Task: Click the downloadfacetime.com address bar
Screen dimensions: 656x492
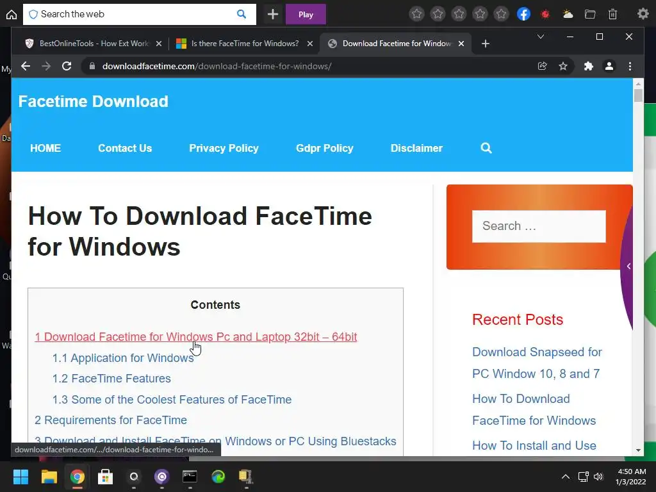Action: coord(309,66)
